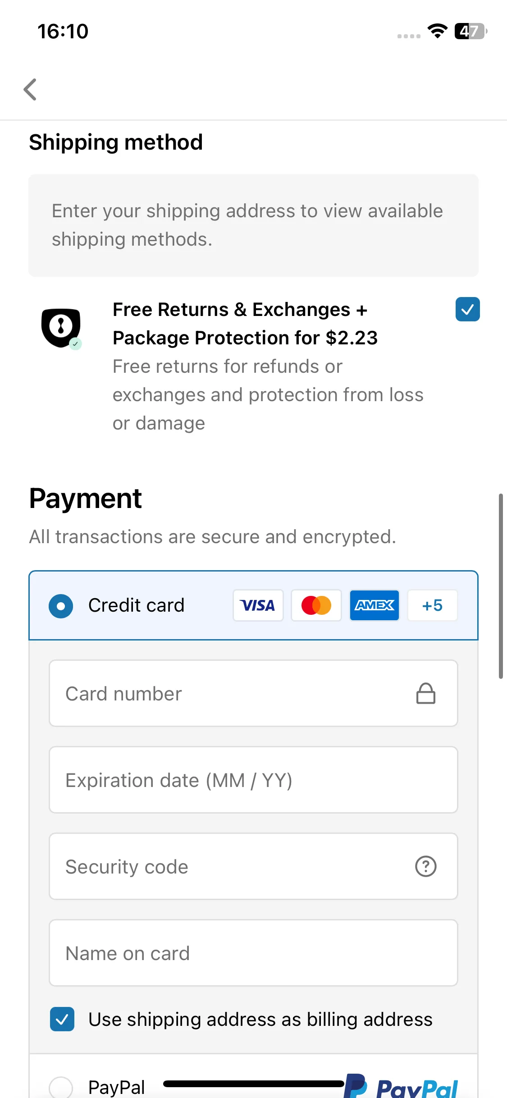Select the PayPal radio button

coord(61,1088)
